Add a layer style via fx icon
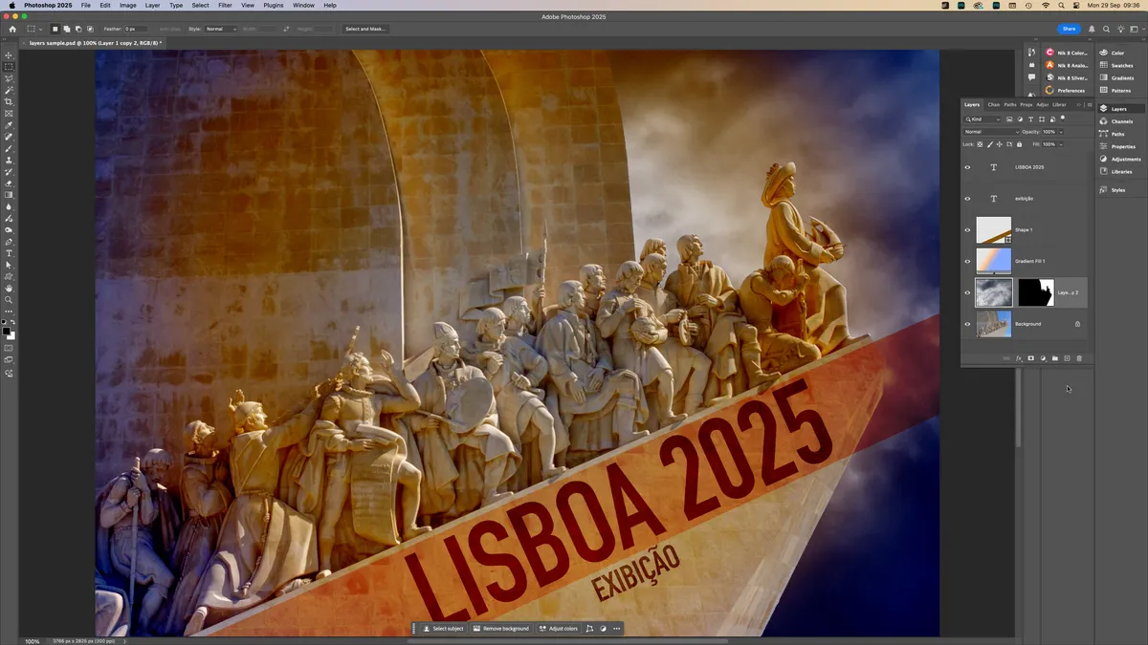 (x=1019, y=358)
